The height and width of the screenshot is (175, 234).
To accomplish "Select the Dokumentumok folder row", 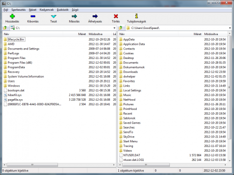I will point(173,67).
